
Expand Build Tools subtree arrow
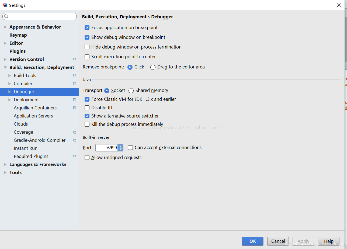tap(10, 75)
